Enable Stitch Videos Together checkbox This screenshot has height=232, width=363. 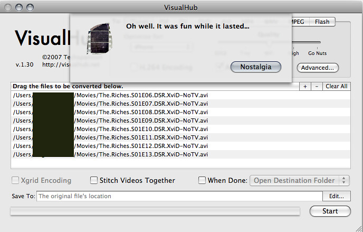[x=94, y=180]
